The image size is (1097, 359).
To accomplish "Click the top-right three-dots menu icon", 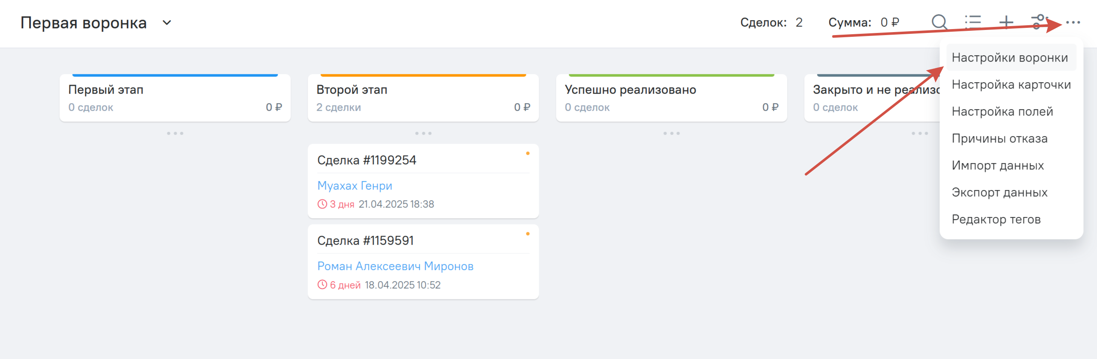I will tap(1073, 22).
